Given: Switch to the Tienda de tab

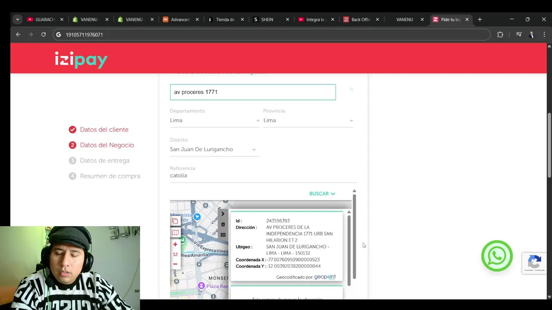Looking at the screenshot, I should point(225,19).
